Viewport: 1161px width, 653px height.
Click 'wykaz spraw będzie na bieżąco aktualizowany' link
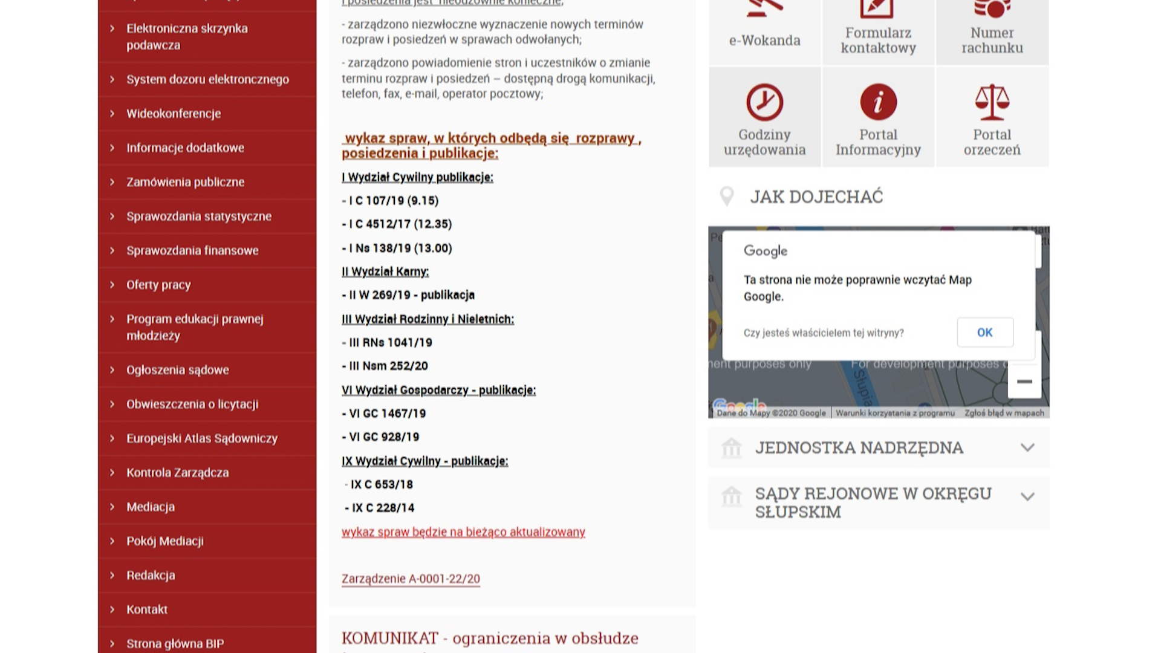[x=463, y=532]
